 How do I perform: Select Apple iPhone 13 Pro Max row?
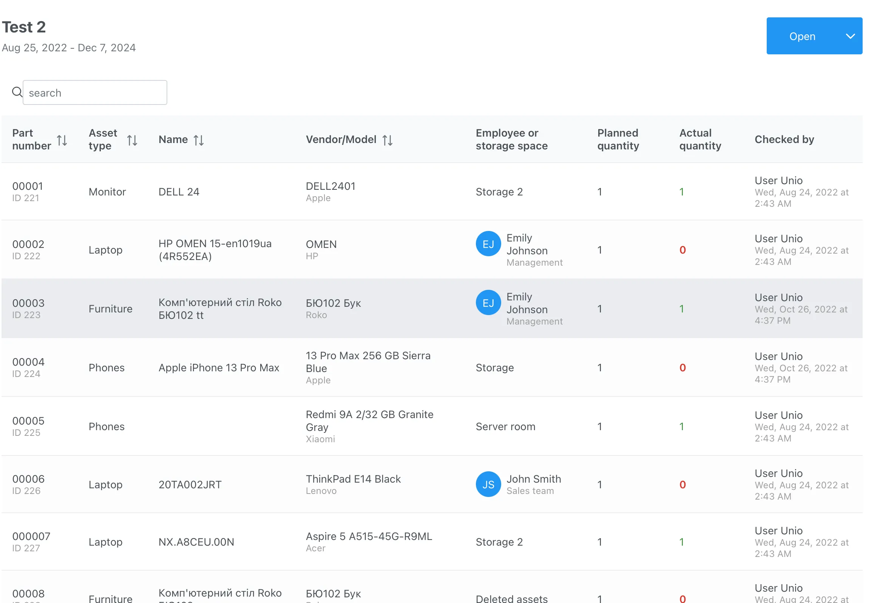tap(218, 368)
